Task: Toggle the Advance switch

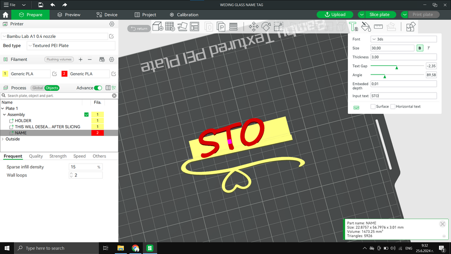Action: pyautogui.click(x=98, y=88)
